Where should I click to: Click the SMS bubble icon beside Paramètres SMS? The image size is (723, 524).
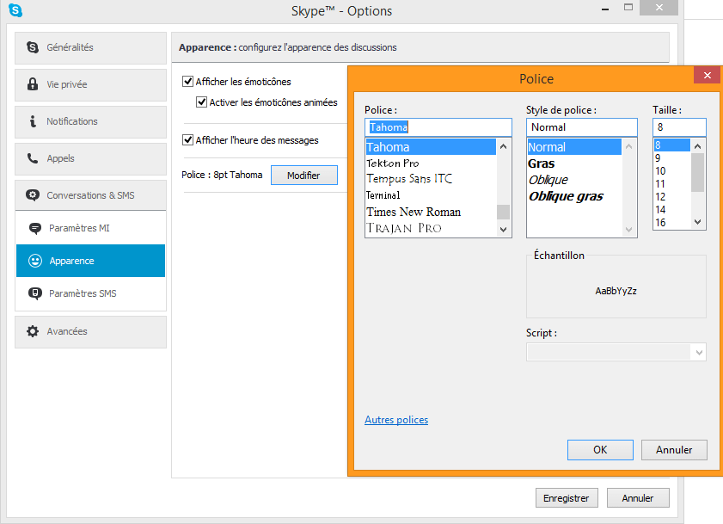pos(35,293)
